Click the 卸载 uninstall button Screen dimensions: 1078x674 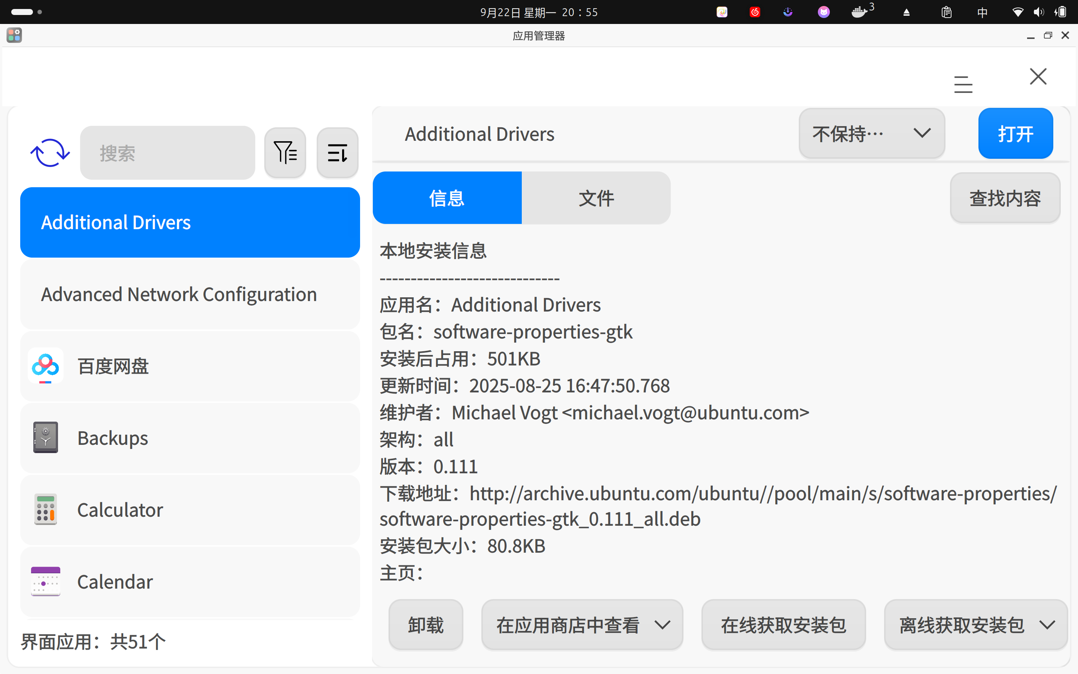tap(426, 625)
